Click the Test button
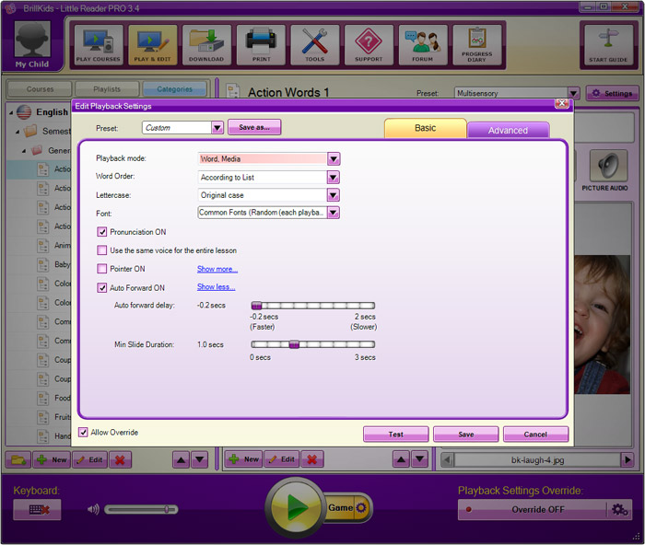645x545 pixels. tap(395, 435)
